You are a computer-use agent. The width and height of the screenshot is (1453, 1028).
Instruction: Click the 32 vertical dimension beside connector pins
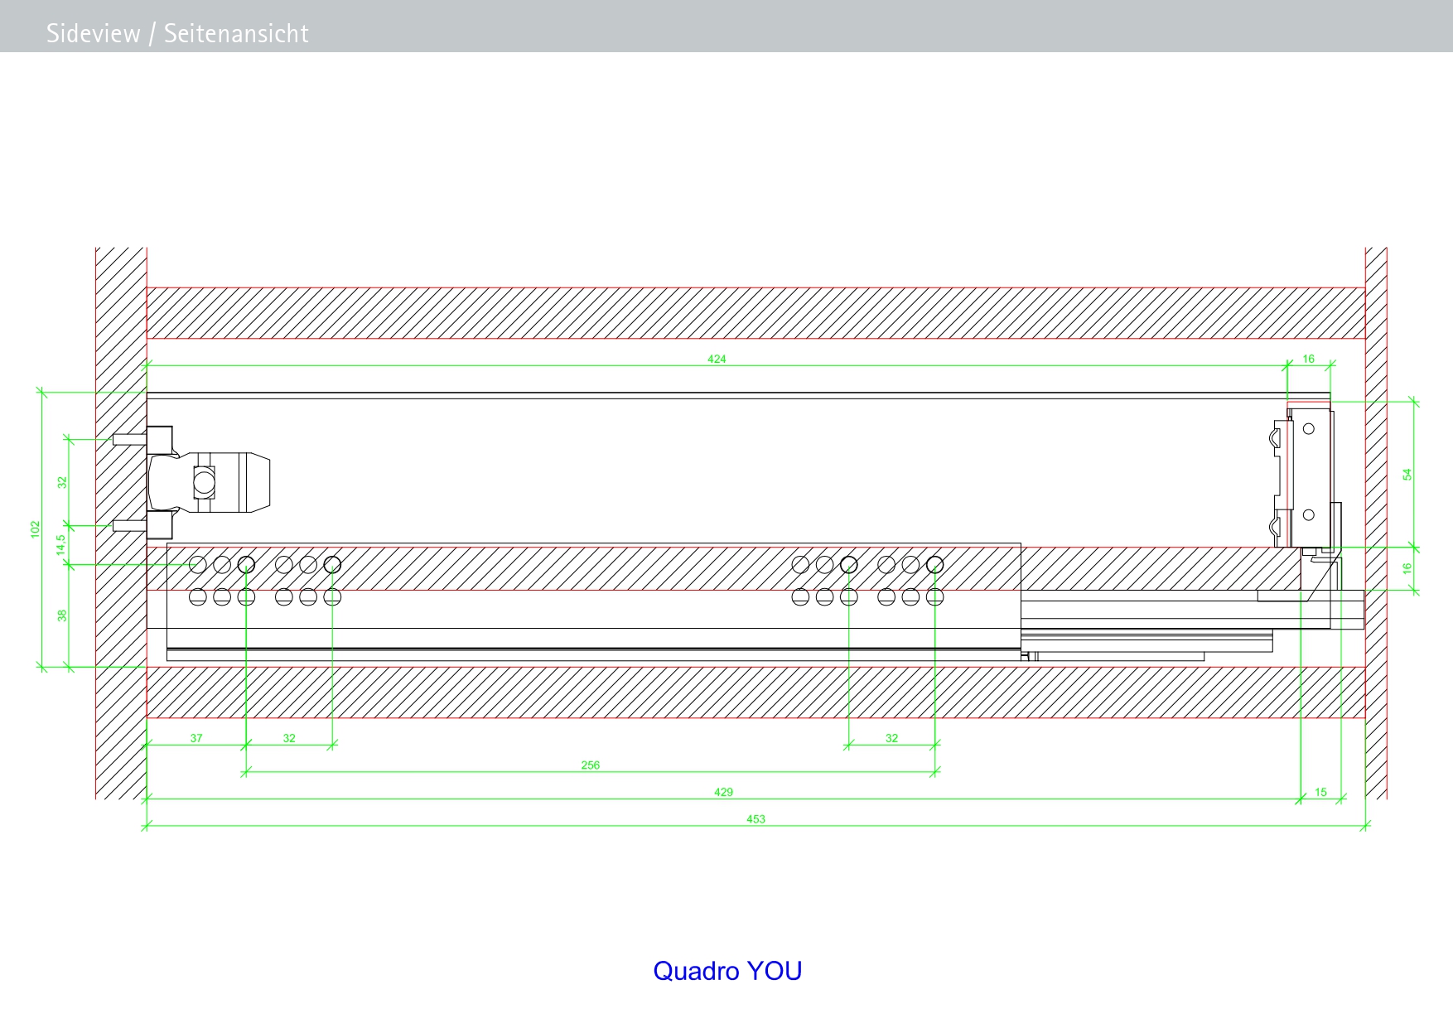[x=61, y=482]
